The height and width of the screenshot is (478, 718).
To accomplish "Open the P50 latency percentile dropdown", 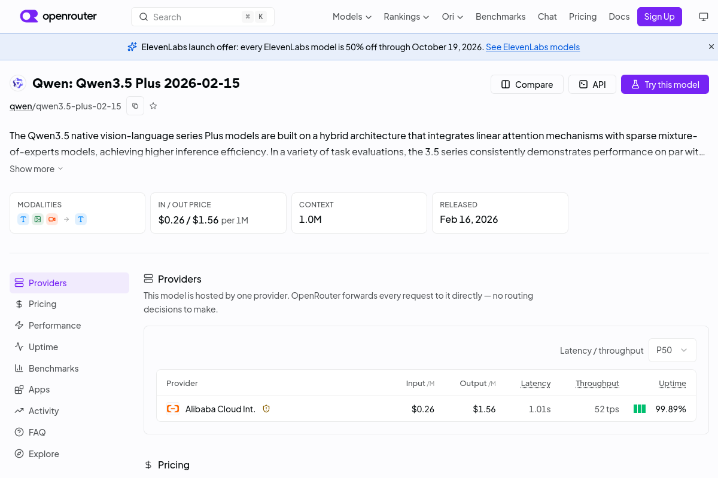I will point(673,350).
